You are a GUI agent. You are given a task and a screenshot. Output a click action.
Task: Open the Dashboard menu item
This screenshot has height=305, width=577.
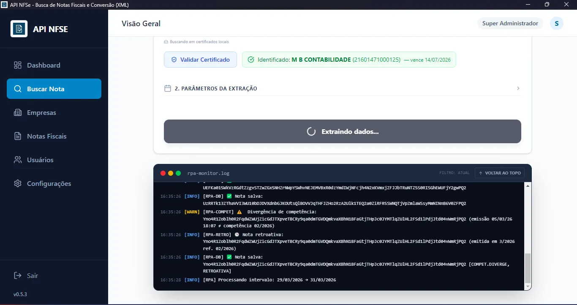(54, 65)
